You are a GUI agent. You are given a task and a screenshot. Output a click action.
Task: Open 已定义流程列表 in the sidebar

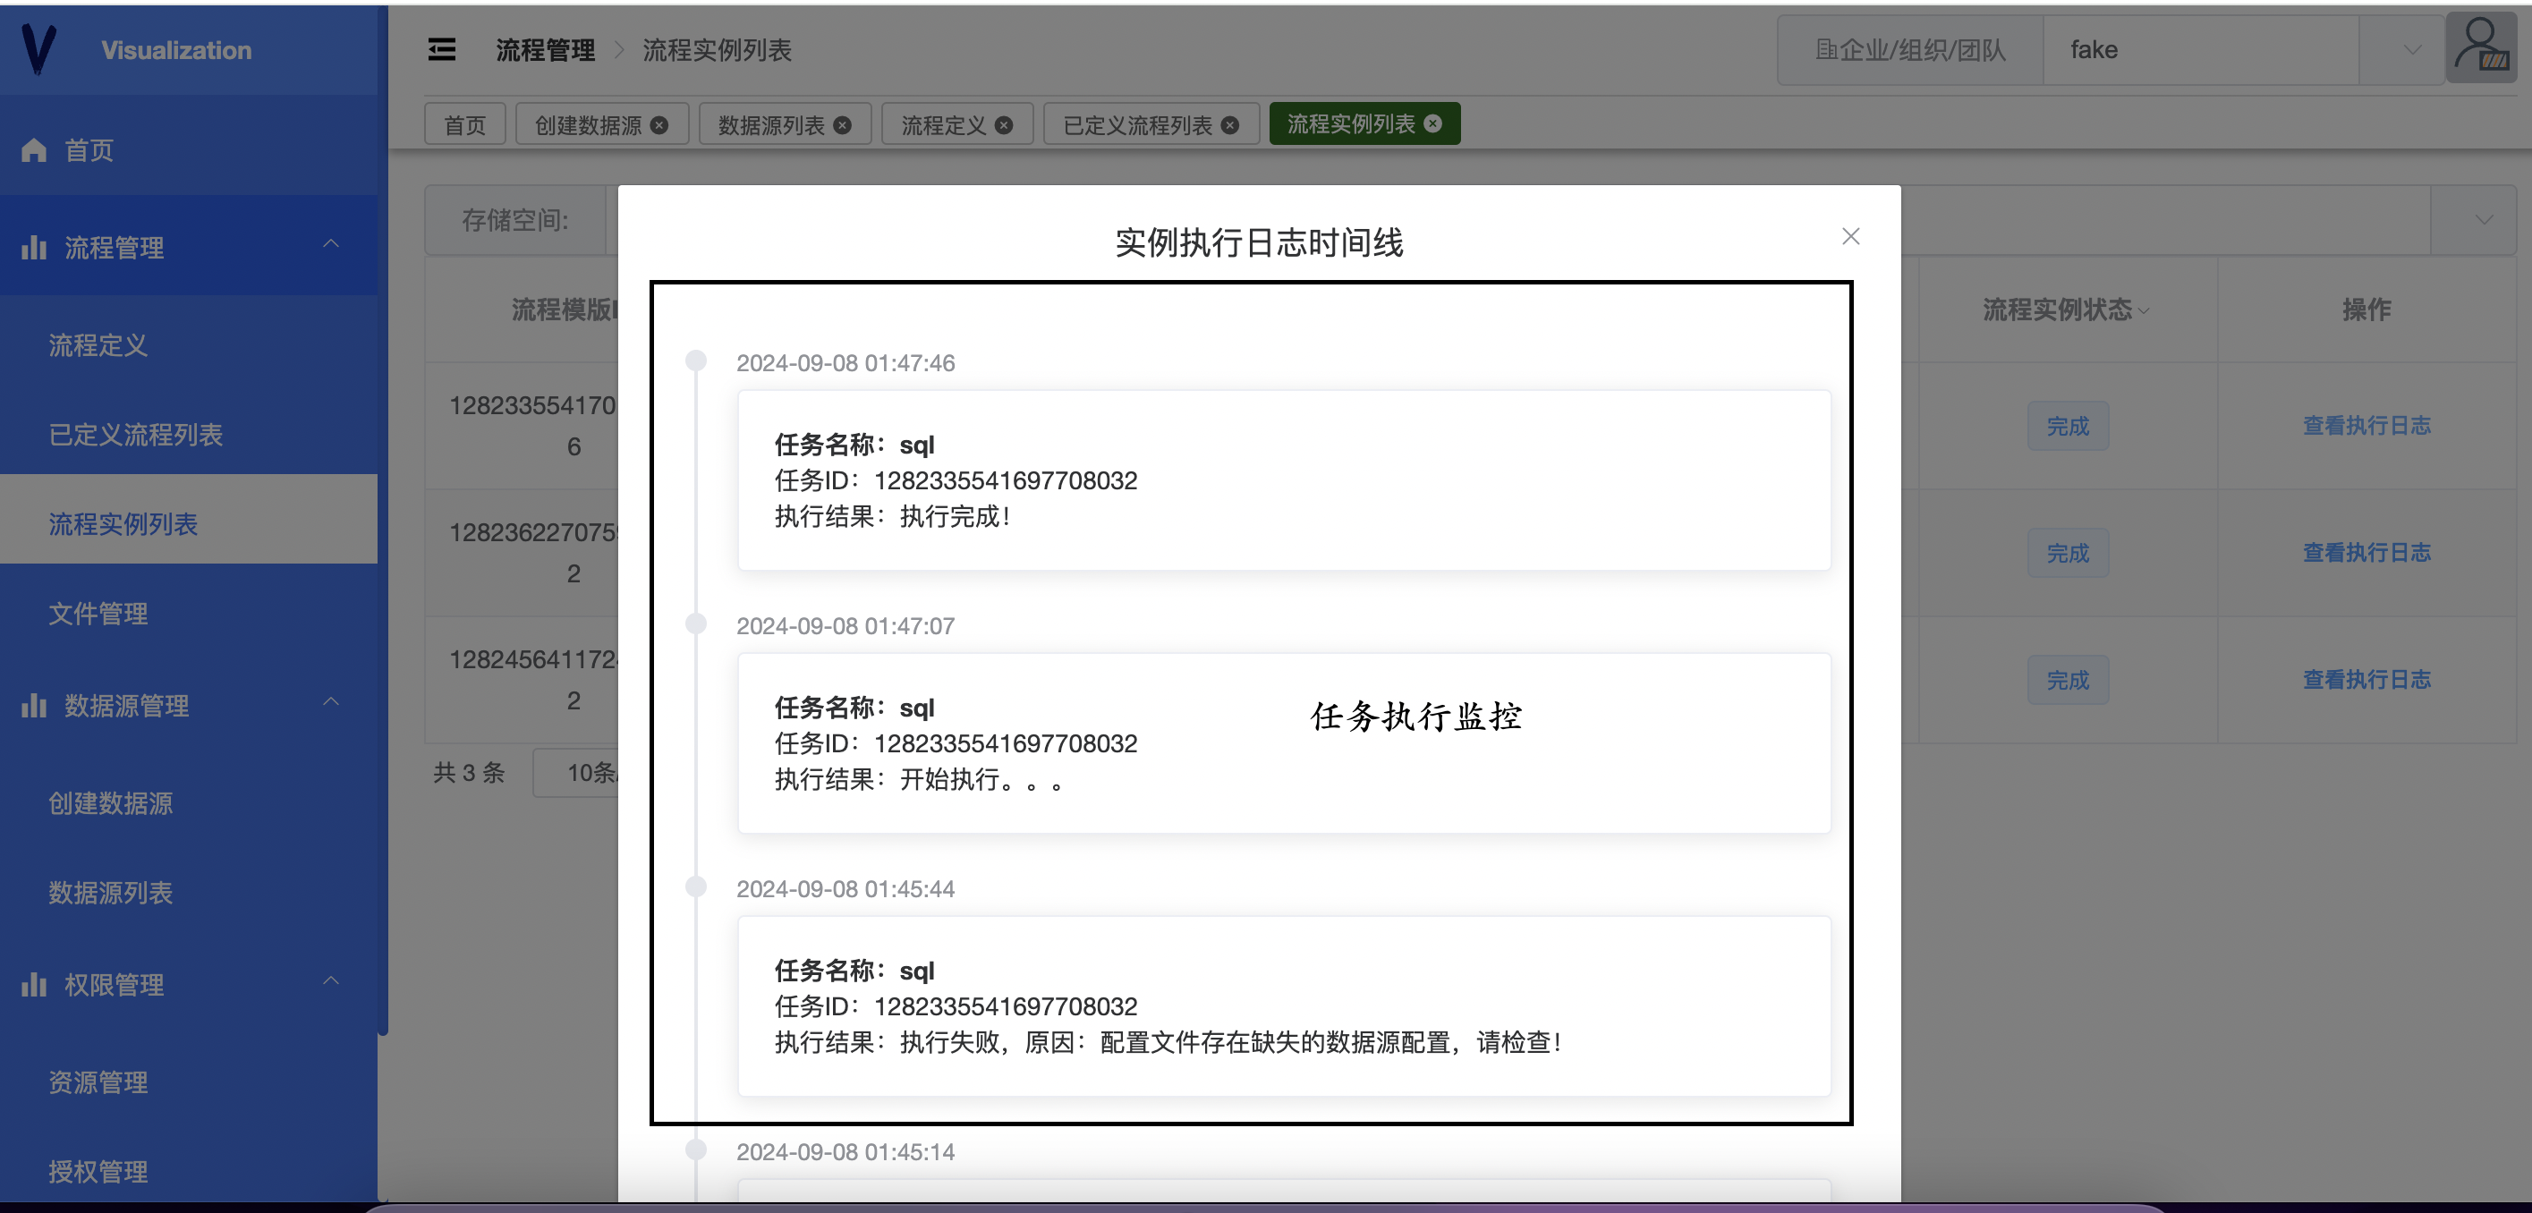(x=189, y=435)
